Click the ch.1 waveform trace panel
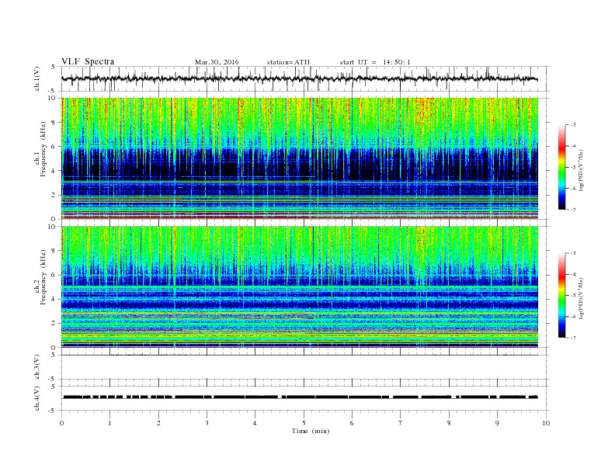Screen dimensions: 615x475 [x=305, y=78]
